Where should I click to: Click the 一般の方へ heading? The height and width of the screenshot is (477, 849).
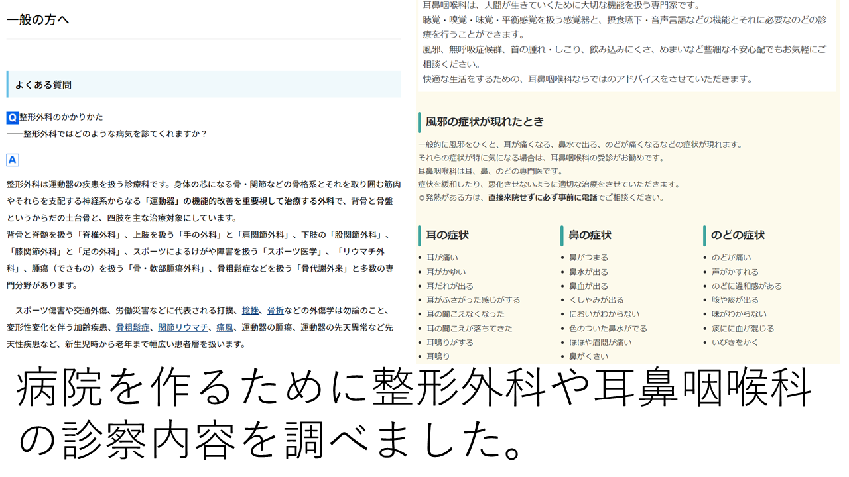coord(38,20)
